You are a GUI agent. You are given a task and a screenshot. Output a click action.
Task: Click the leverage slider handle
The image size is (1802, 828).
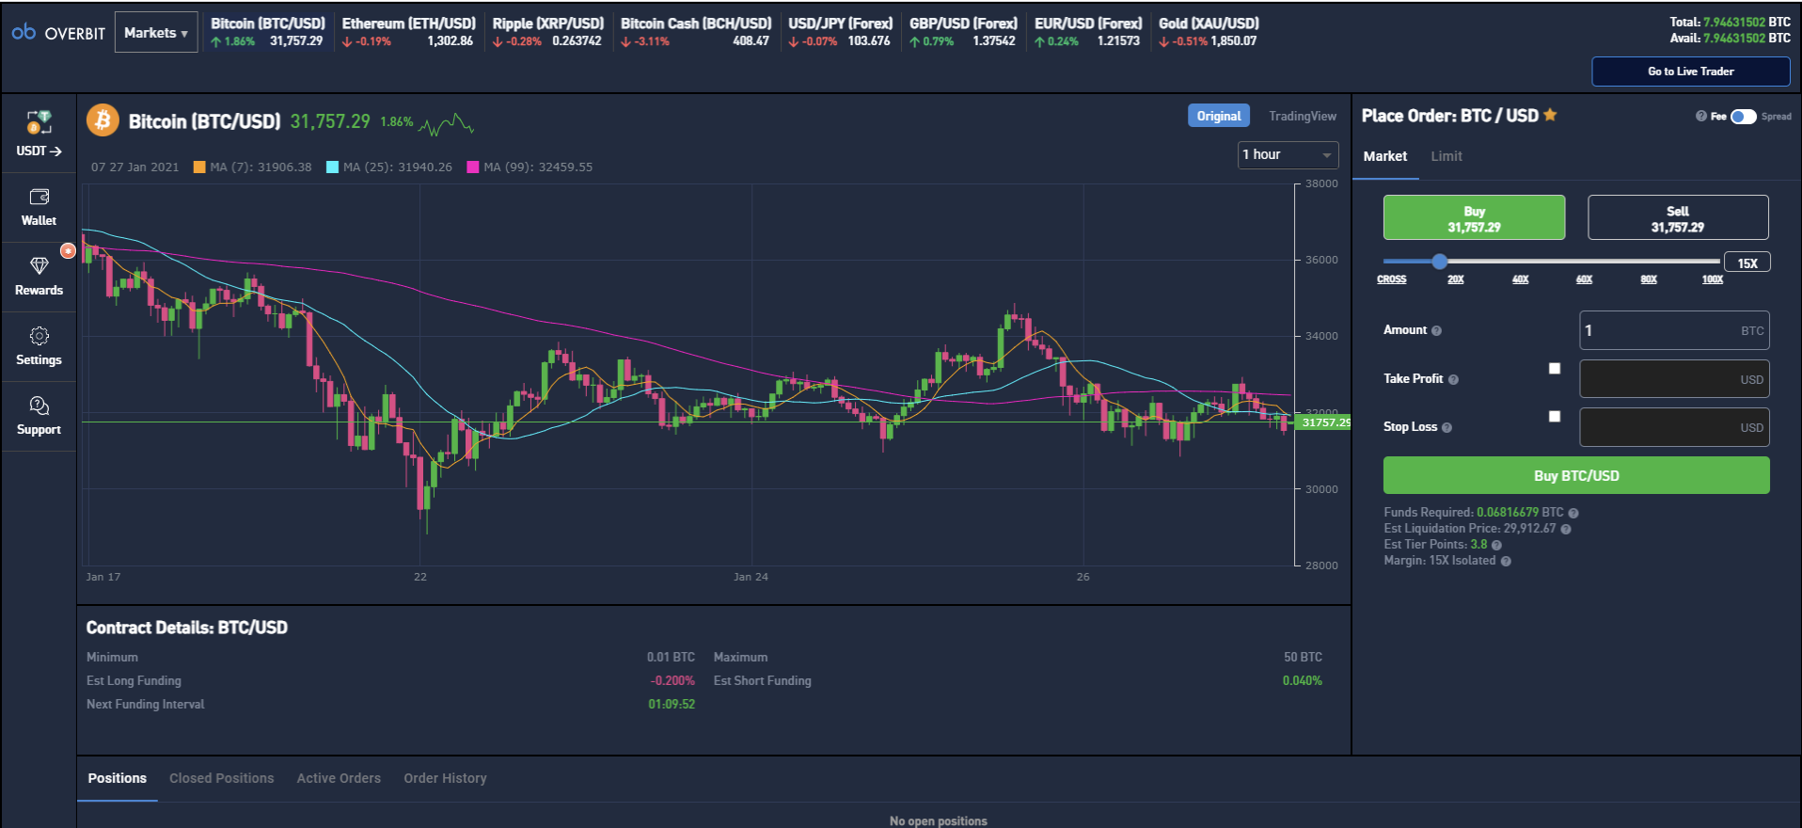pyautogui.click(x=1440, y=262)
